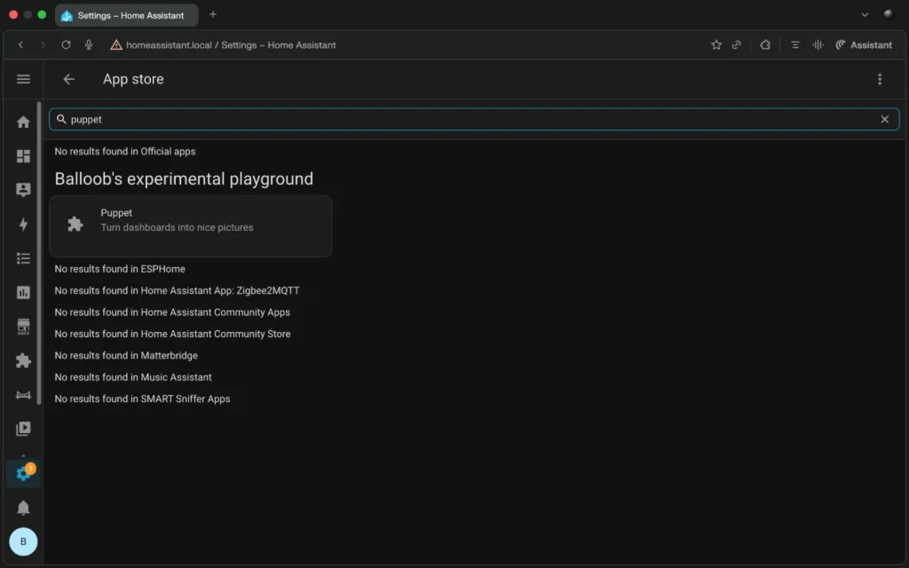Click 'No results found in Music Assistant'
The image size is (909, 568).
[133, 376]
